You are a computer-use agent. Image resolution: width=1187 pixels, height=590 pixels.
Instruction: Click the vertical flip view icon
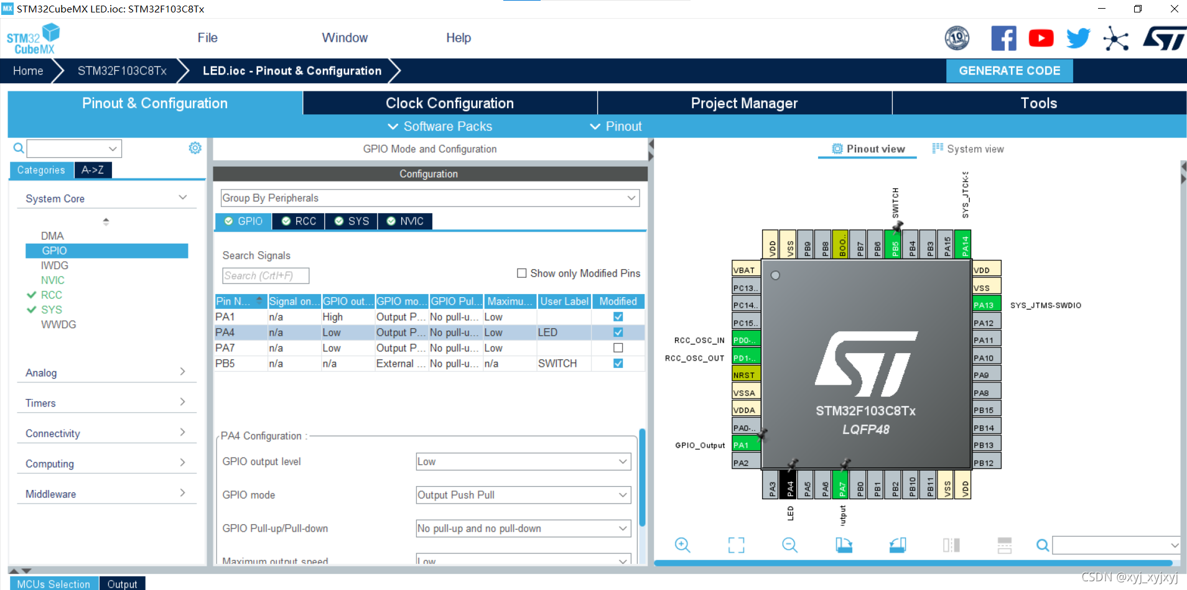951,545
